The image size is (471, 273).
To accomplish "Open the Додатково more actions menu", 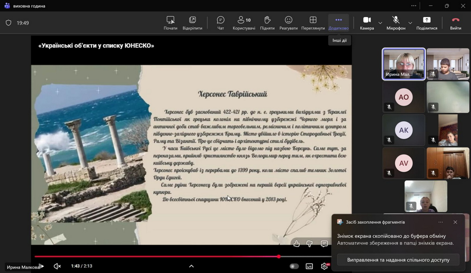I will [x=338, y=23].
